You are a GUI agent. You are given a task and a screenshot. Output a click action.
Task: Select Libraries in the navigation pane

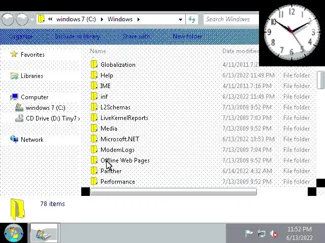pos(32,76)
